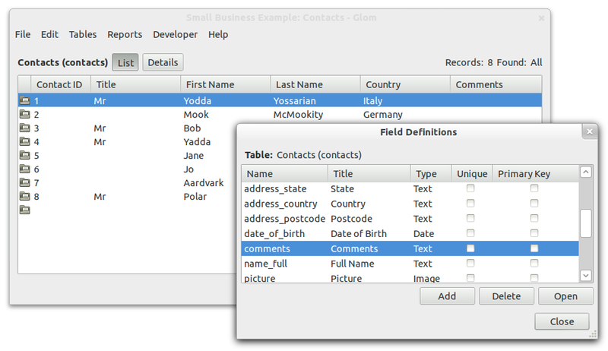
Task: Toggle Unique checkbox for comments field
Action: click(x=470, y=248)
